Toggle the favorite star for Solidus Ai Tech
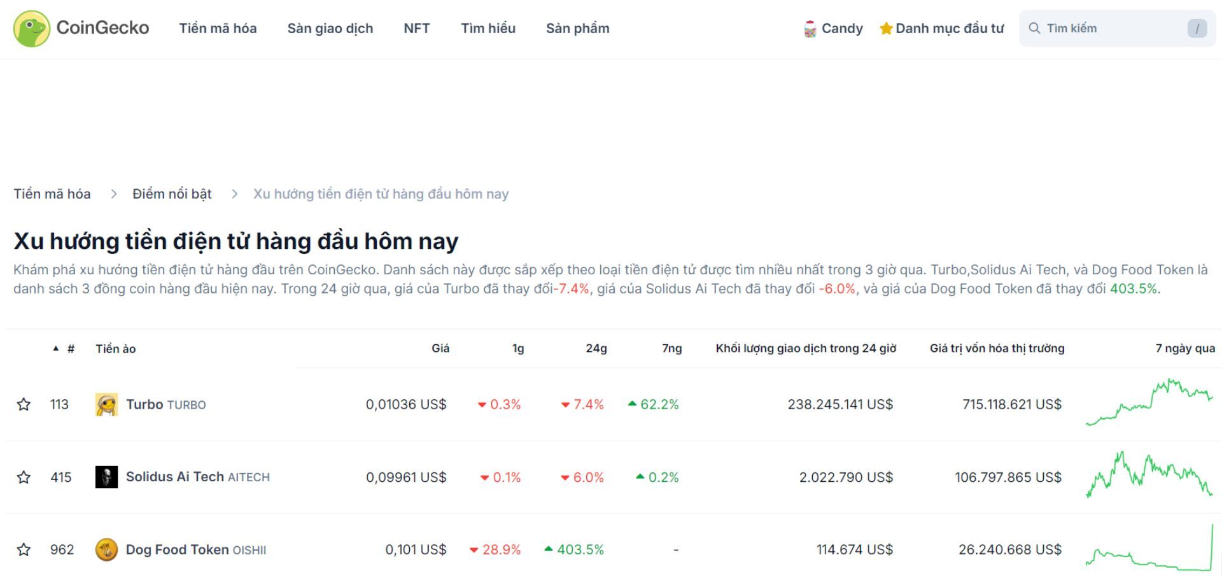The height and width of the screenshot is (578, 1222). click(24, 477)
